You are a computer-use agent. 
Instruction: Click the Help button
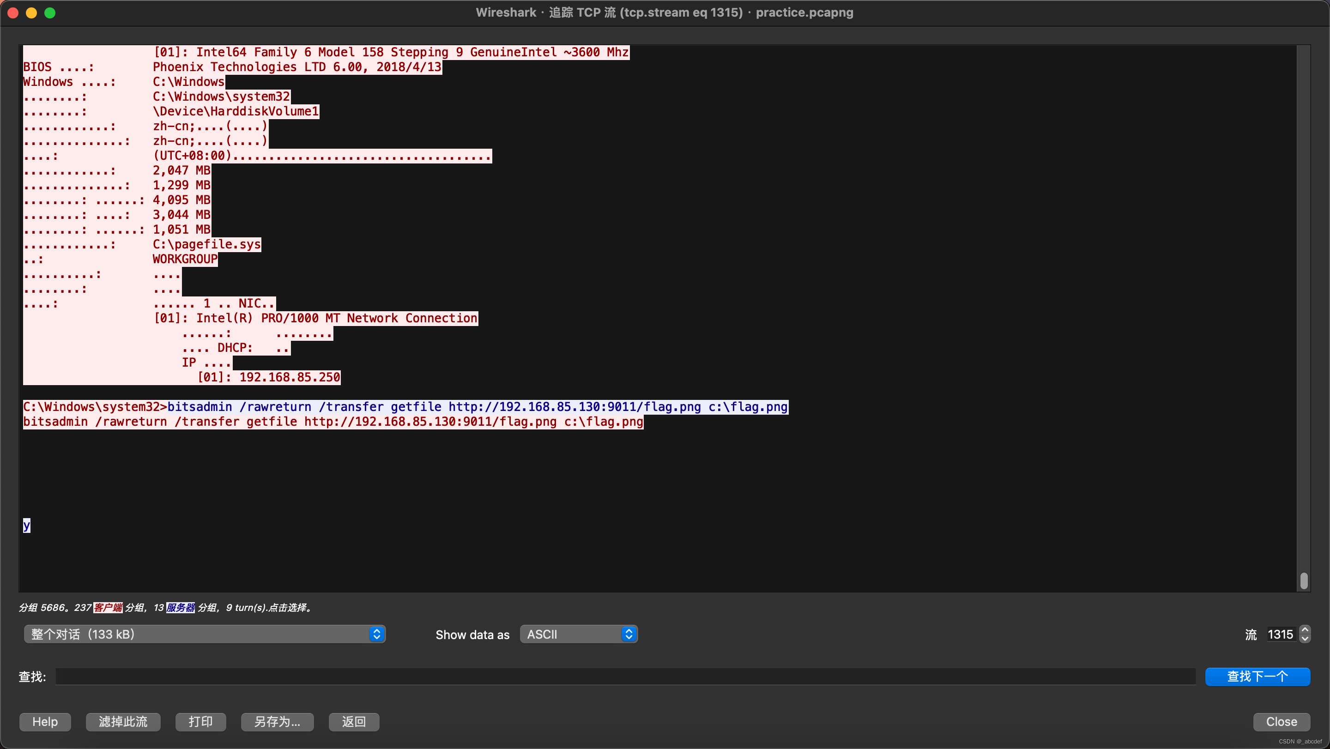point(45,722)
